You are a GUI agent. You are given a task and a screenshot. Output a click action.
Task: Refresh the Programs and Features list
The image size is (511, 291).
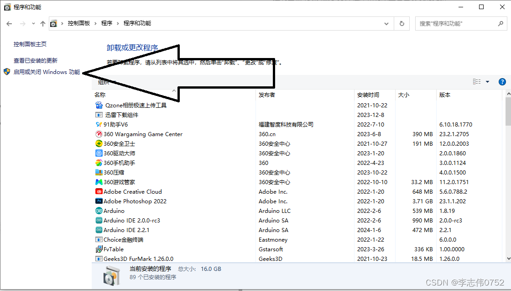[402, 23]
